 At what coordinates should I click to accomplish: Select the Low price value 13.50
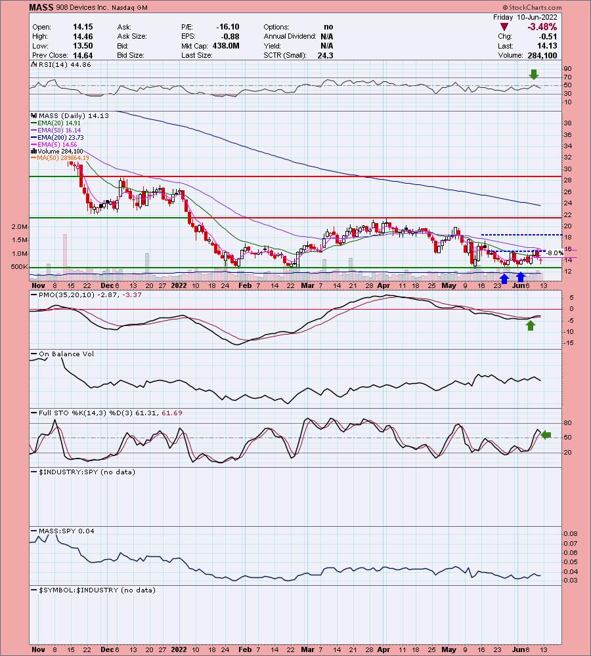(x=83, y=46)
